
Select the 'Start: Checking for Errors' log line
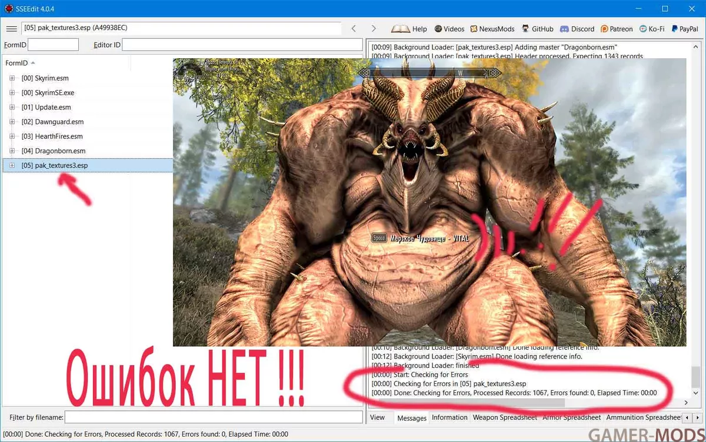419,374
